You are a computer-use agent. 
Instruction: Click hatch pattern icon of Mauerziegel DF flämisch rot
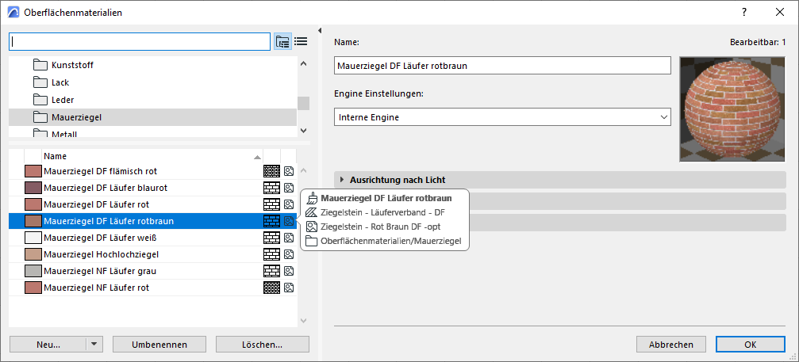coord(271,171)
